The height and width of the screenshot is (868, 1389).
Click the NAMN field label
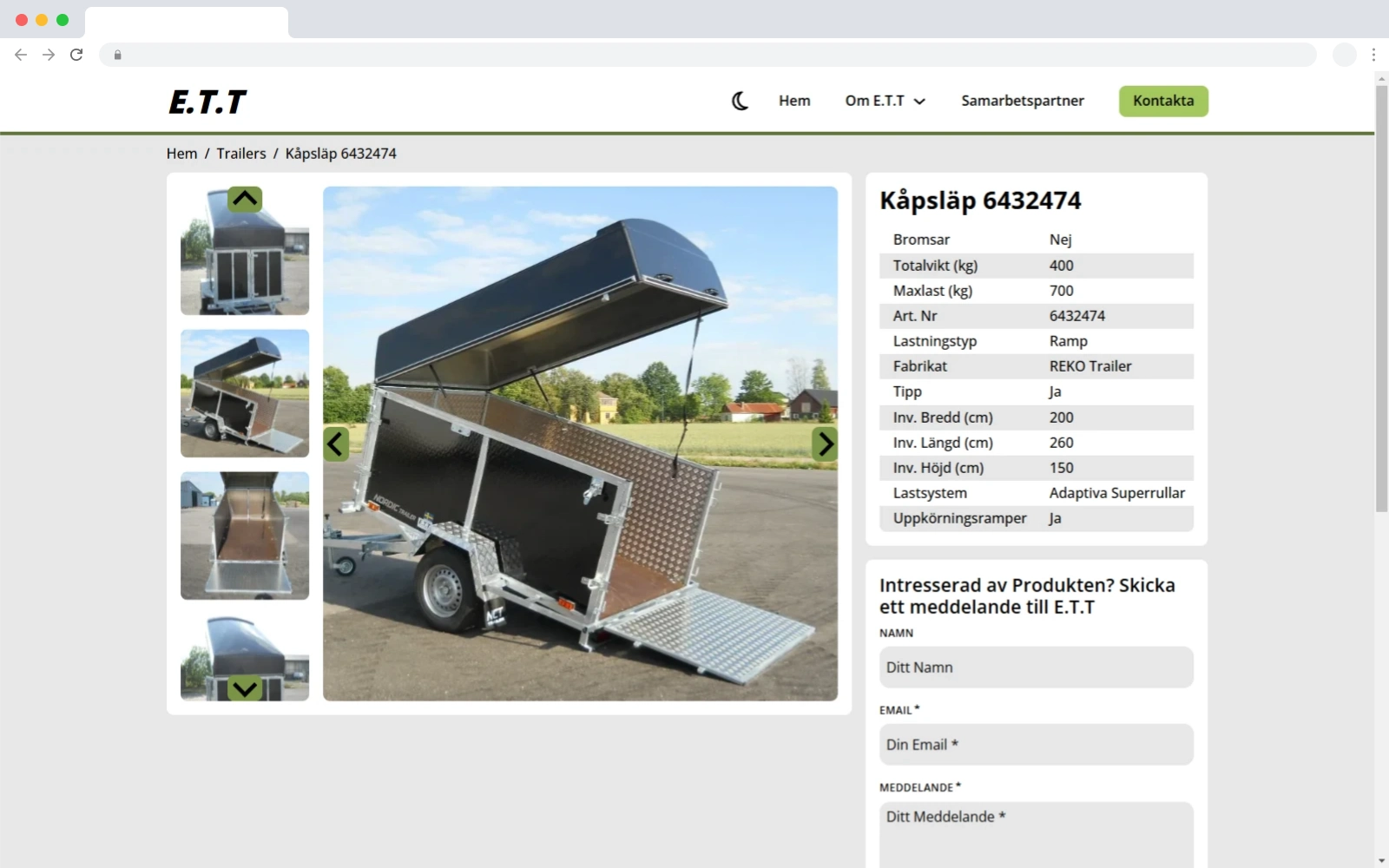tap(896, 634)
